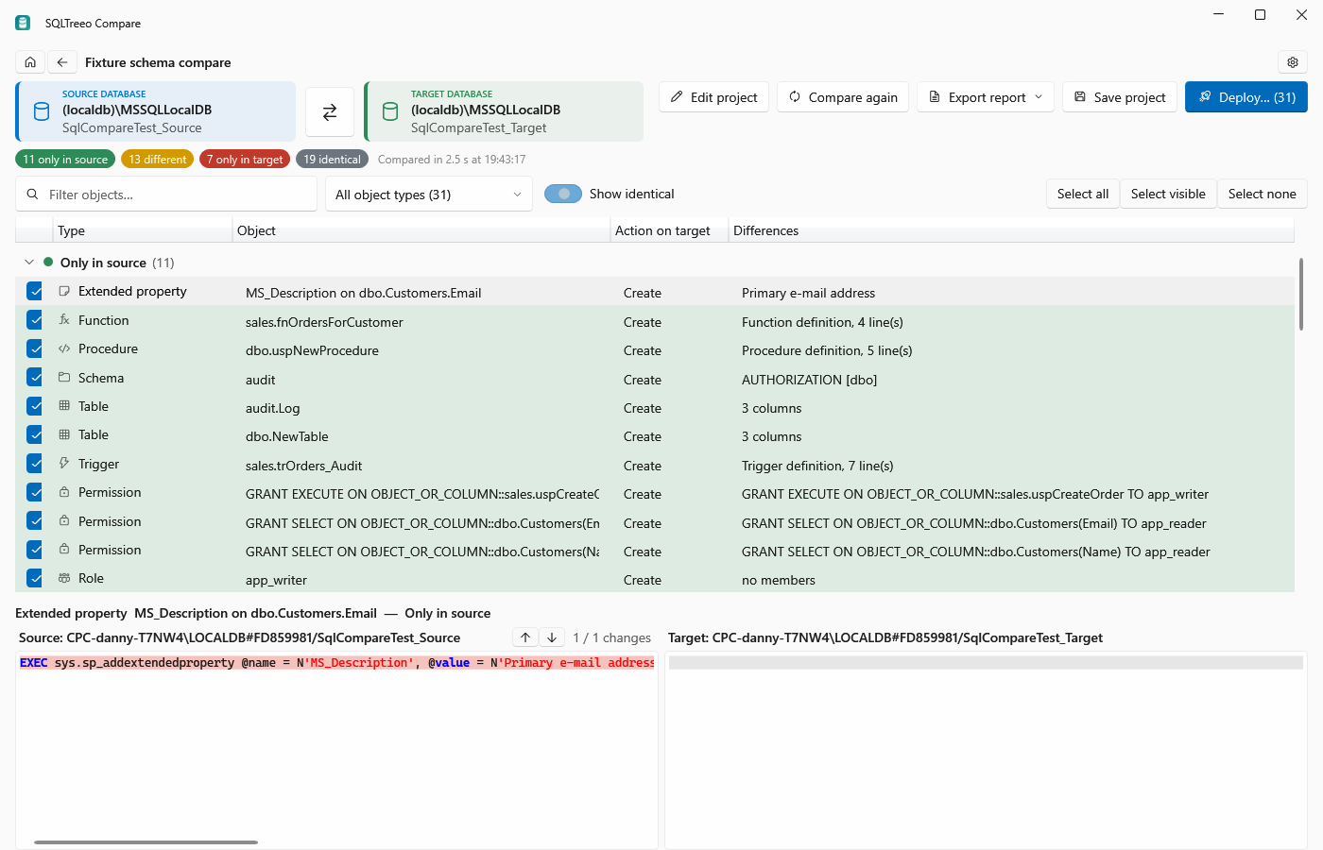Open the All object types dropdown
The width and height of the screenshot is (1323, 850).
tap(429, 195)
